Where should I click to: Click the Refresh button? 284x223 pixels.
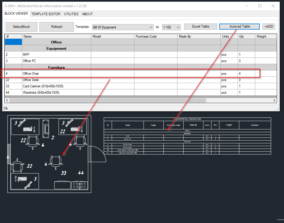(57, 27)
